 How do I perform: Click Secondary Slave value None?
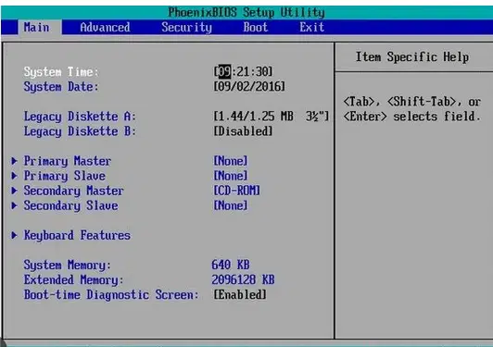click(x=231, y=205)
